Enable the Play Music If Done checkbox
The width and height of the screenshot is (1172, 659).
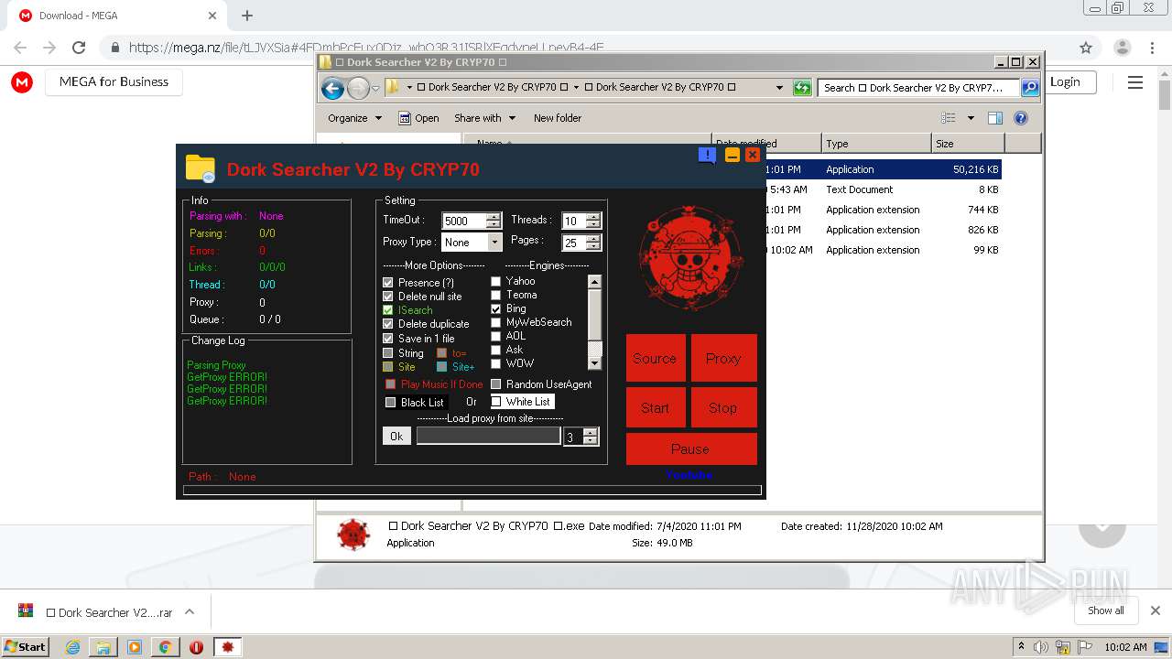[391, 384]
